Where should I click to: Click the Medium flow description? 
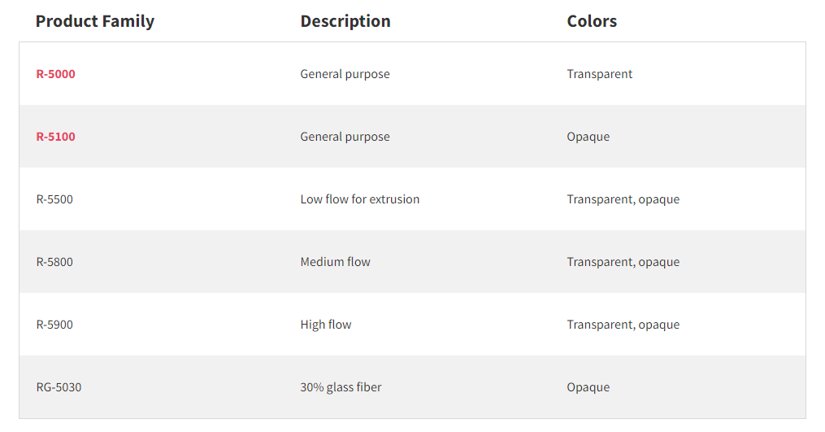pos(336,262)
